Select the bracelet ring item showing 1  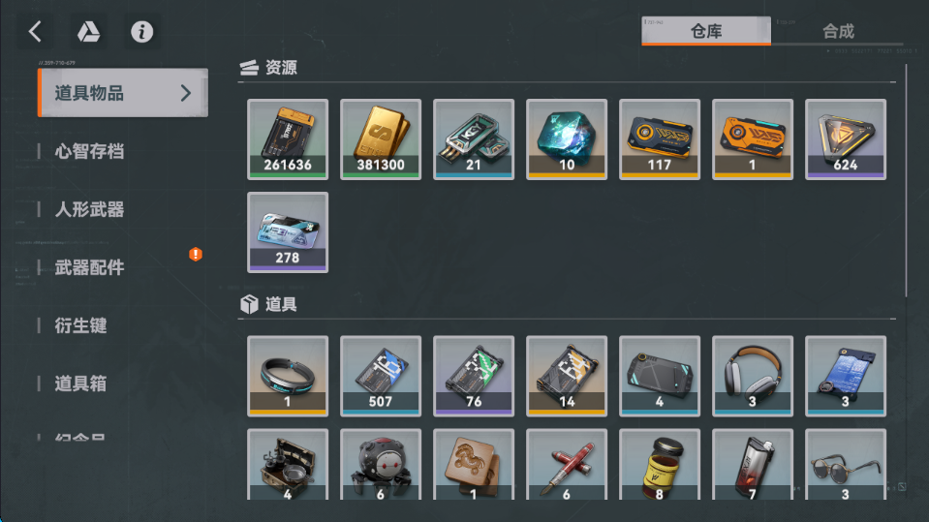tap(288, 376)
